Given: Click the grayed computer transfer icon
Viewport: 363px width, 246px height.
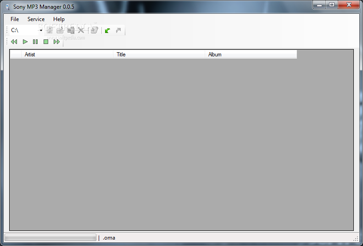Looking at the screenshot, I should click(x=71, y=30).
